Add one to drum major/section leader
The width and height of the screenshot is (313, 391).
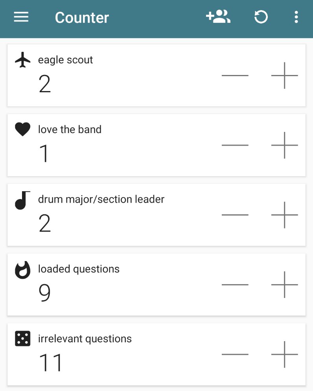285,215
